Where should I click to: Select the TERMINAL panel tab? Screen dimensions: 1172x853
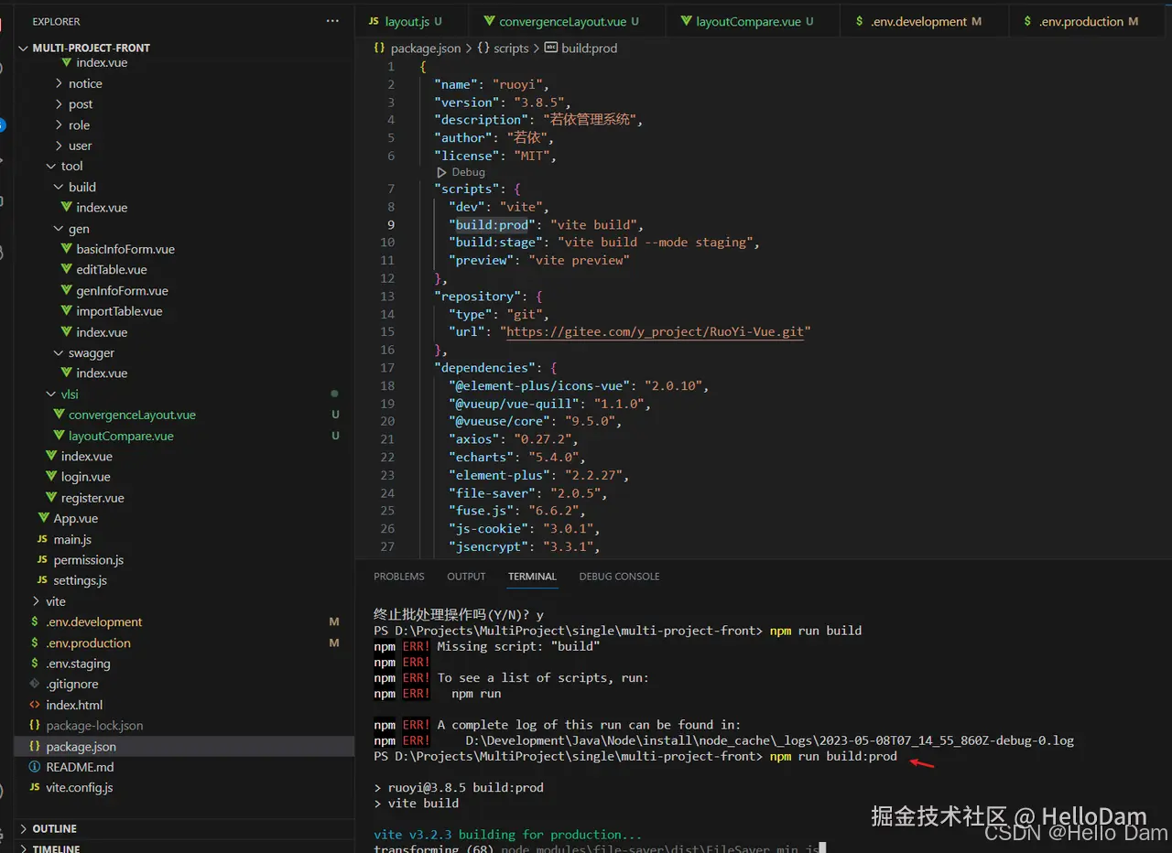point(532,577)
